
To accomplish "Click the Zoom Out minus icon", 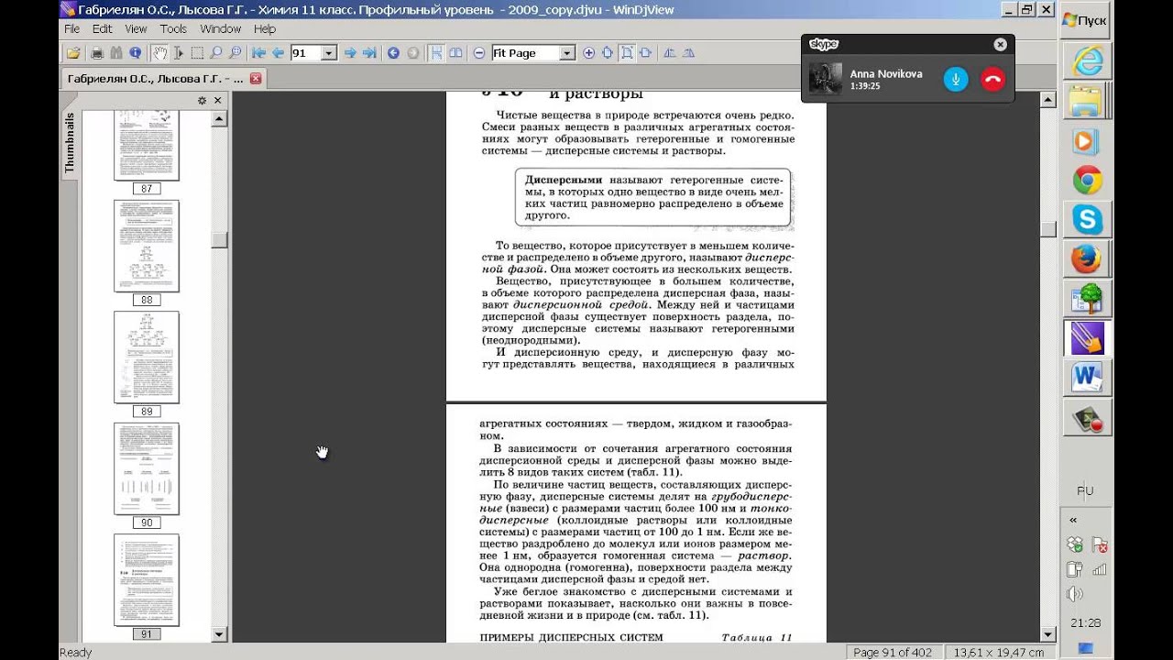I will point(478,53).
